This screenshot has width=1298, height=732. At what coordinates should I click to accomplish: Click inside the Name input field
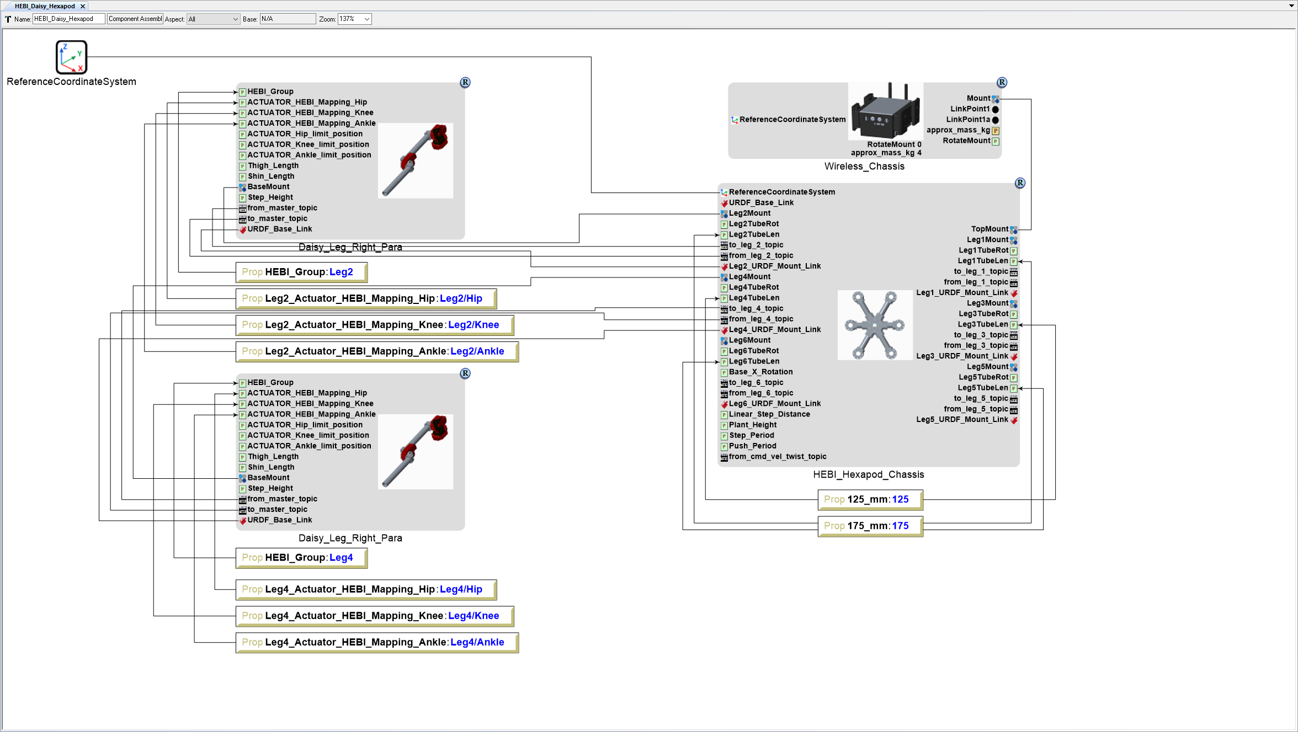pyautogui.click(x=69, y=18)
